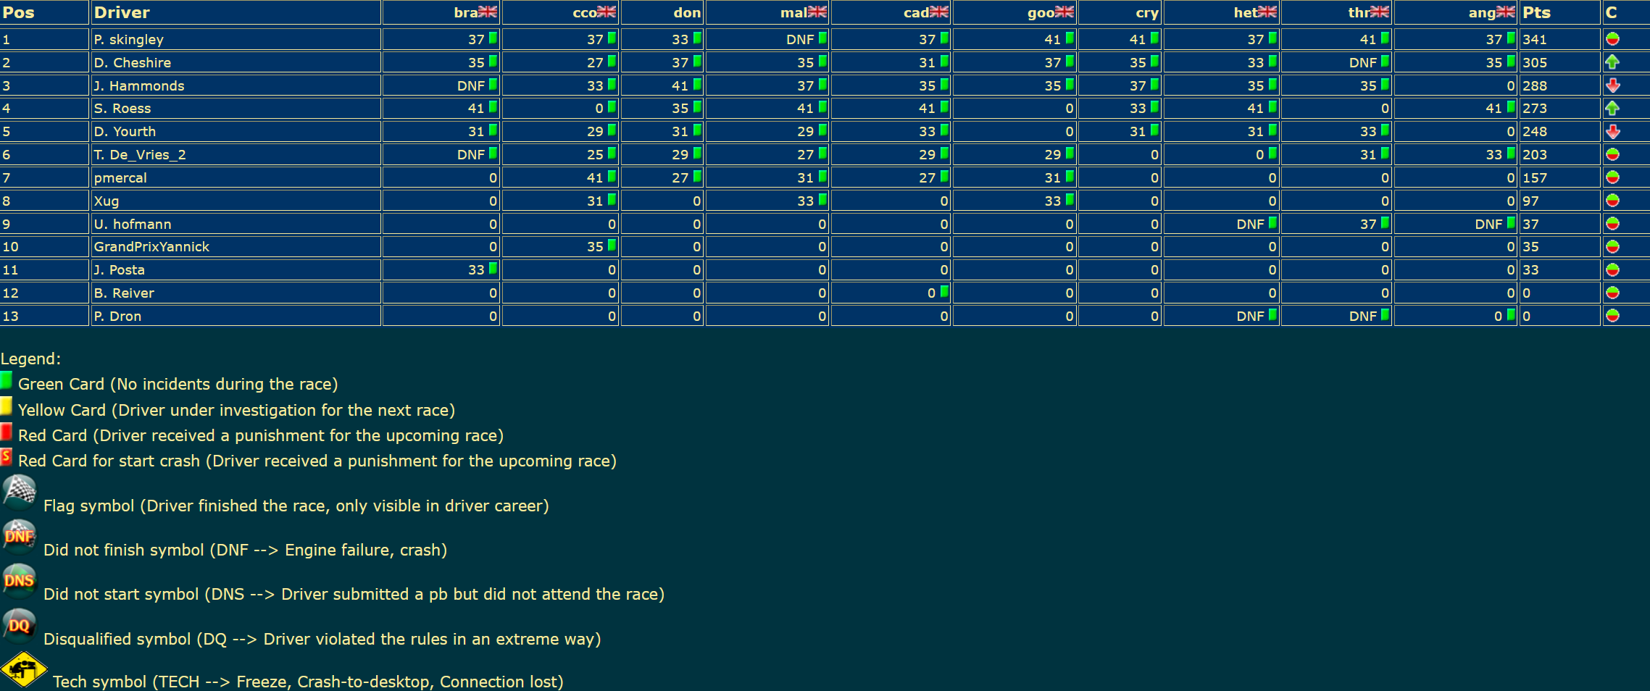The width and height of the screenshot is (1650, 691).
Task: Click the yellow card legend swatch
Action: tap(7, 406)
